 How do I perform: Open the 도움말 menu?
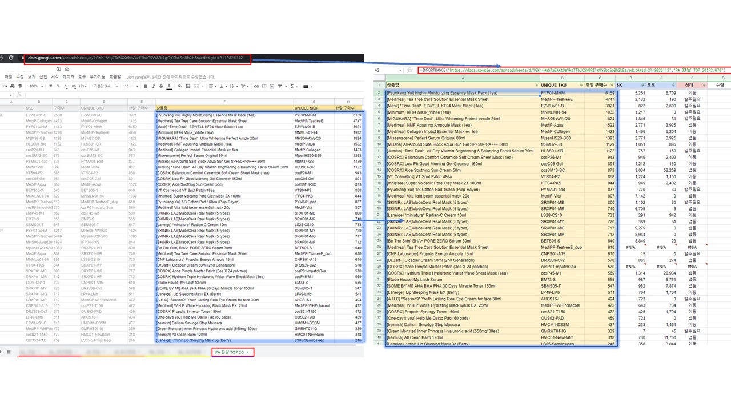(x=115, y=77)
